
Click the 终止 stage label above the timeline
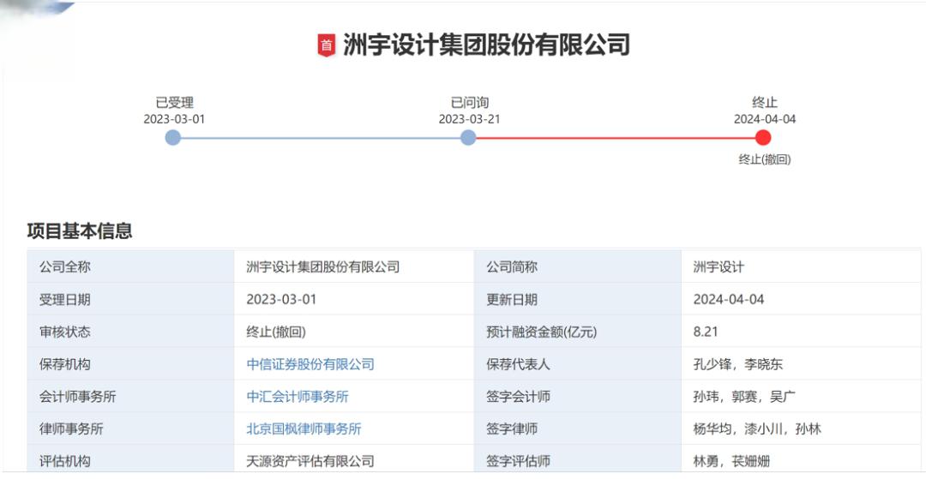[x=765, y=103]
